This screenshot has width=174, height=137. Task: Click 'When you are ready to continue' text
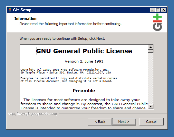62,39
